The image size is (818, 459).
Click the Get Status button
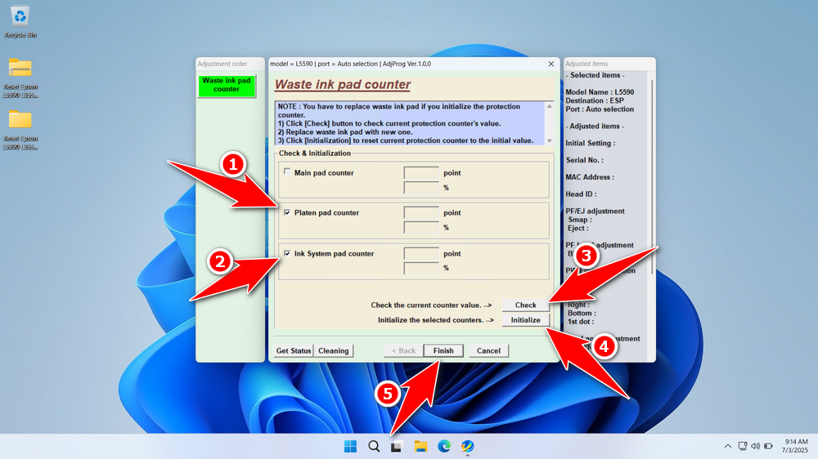[x=293, y=350]
